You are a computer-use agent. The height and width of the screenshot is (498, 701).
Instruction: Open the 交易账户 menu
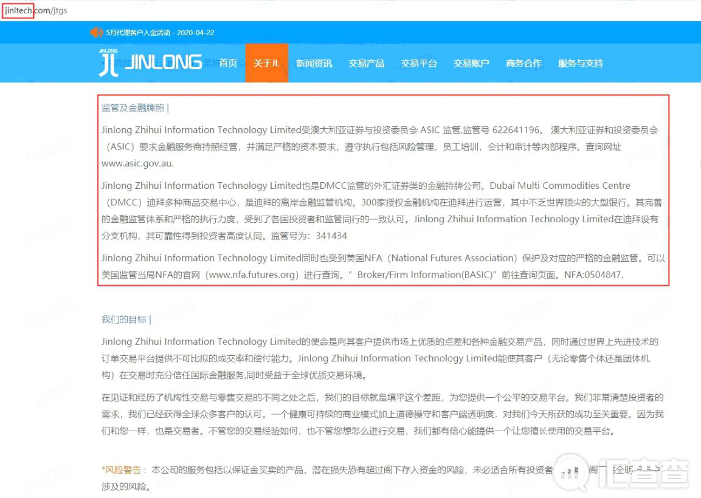pyautogui.click(x=471, y=63)
